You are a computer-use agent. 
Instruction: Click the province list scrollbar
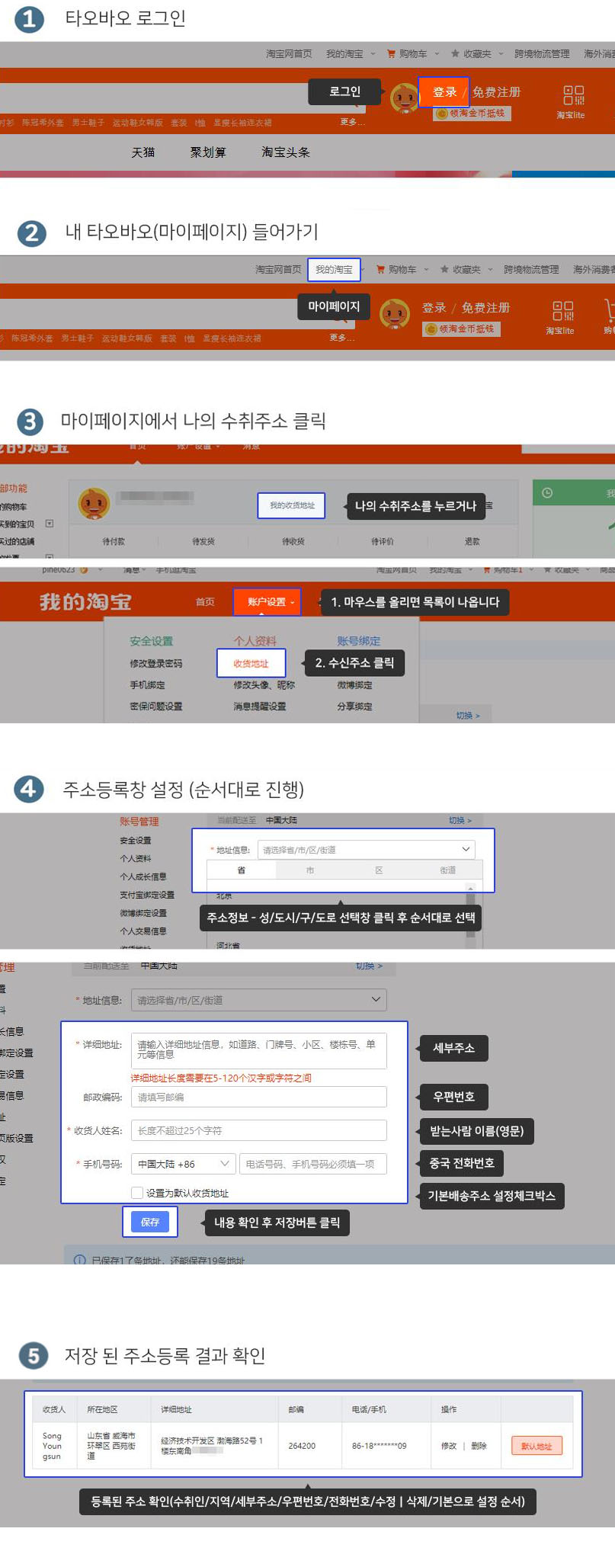click(470, 915)
